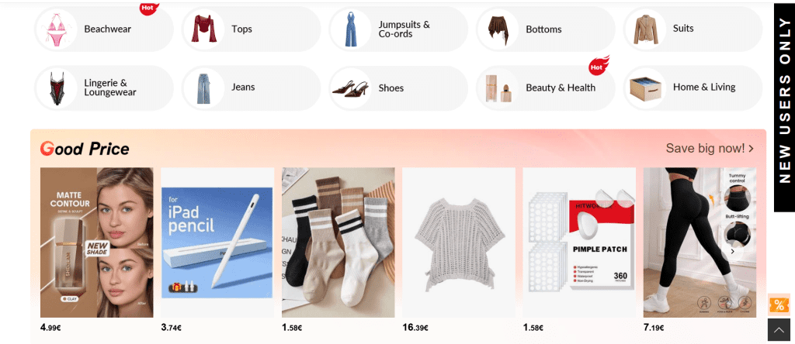Click the back to top arrow button
The image size is (795, 344).
(779, 330)
